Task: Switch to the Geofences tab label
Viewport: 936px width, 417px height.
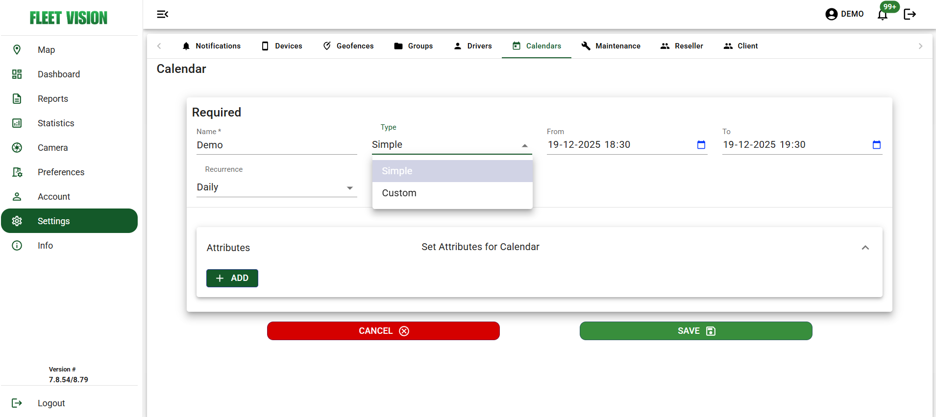Action: pos(355,46)
